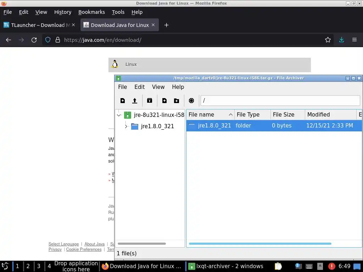Expand the jre1.8.0_321 tree folder
The height and width of the screenshot is (272, 363).
point(126,126)
